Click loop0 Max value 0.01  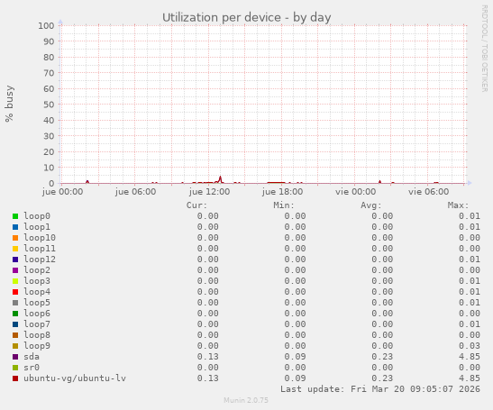pyautogui.click(x=470, y=216)
